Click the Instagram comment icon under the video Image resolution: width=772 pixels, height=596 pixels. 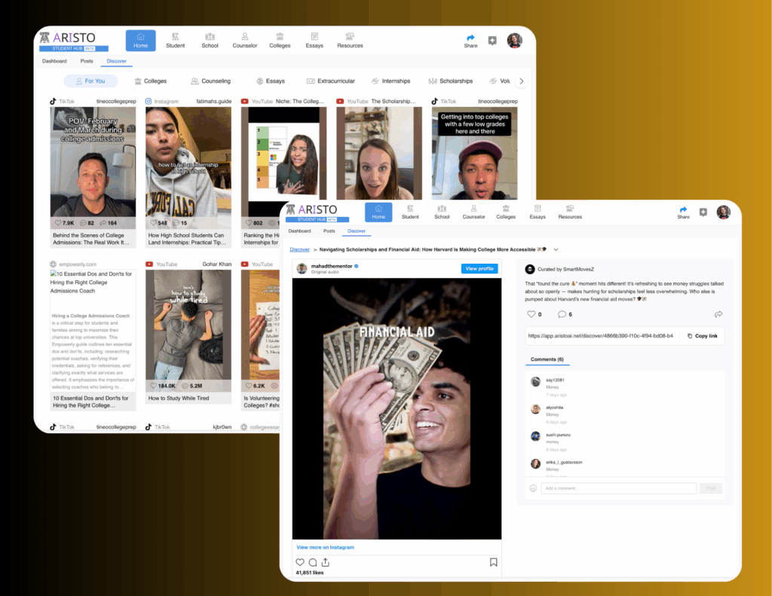point(313,562)
